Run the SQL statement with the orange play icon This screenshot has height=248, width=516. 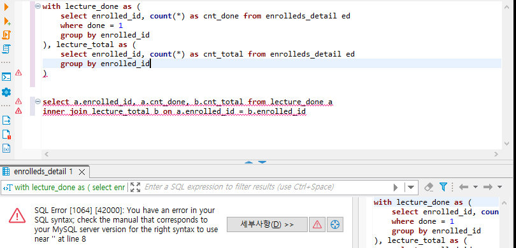coord(6,7)
